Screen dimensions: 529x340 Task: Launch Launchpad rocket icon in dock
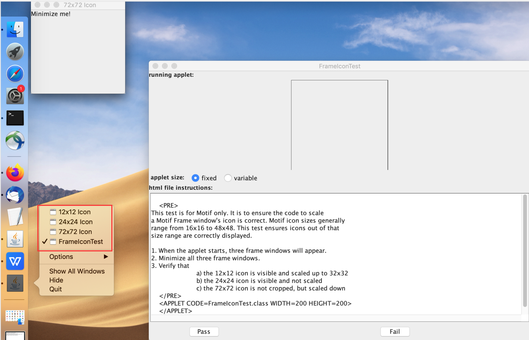coord(15,52)
